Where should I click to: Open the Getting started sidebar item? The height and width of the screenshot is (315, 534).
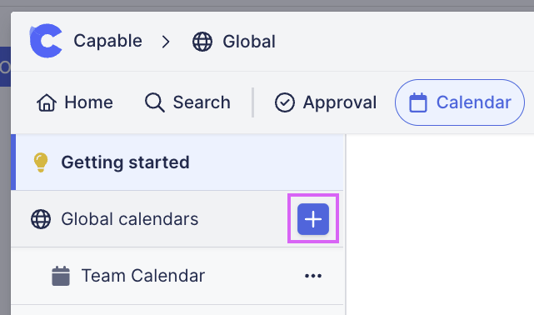pos(177,162)
